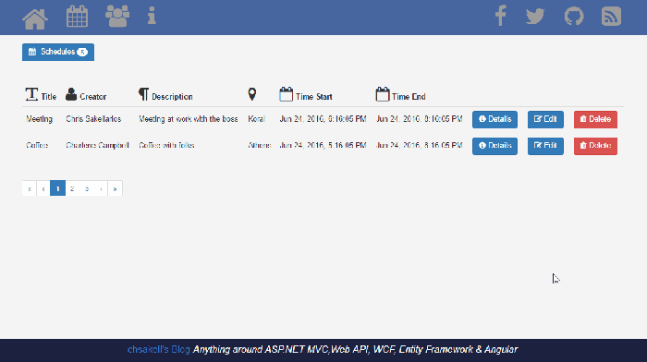The width and height of the screenshot is (647, 362).
Task: Click description 'Meeting at work with the boss'
Action: click(189, 119)
